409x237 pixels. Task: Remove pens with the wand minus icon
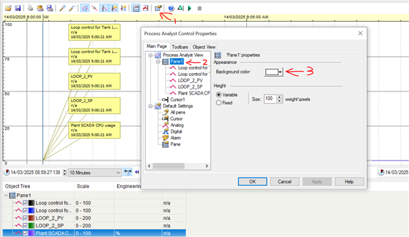click(72, 8)
